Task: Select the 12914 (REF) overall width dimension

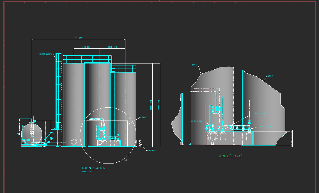Action: point(79,38)
